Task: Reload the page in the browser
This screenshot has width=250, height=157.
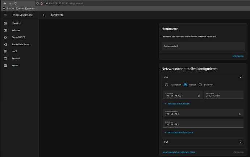Action: click(15, 3)
